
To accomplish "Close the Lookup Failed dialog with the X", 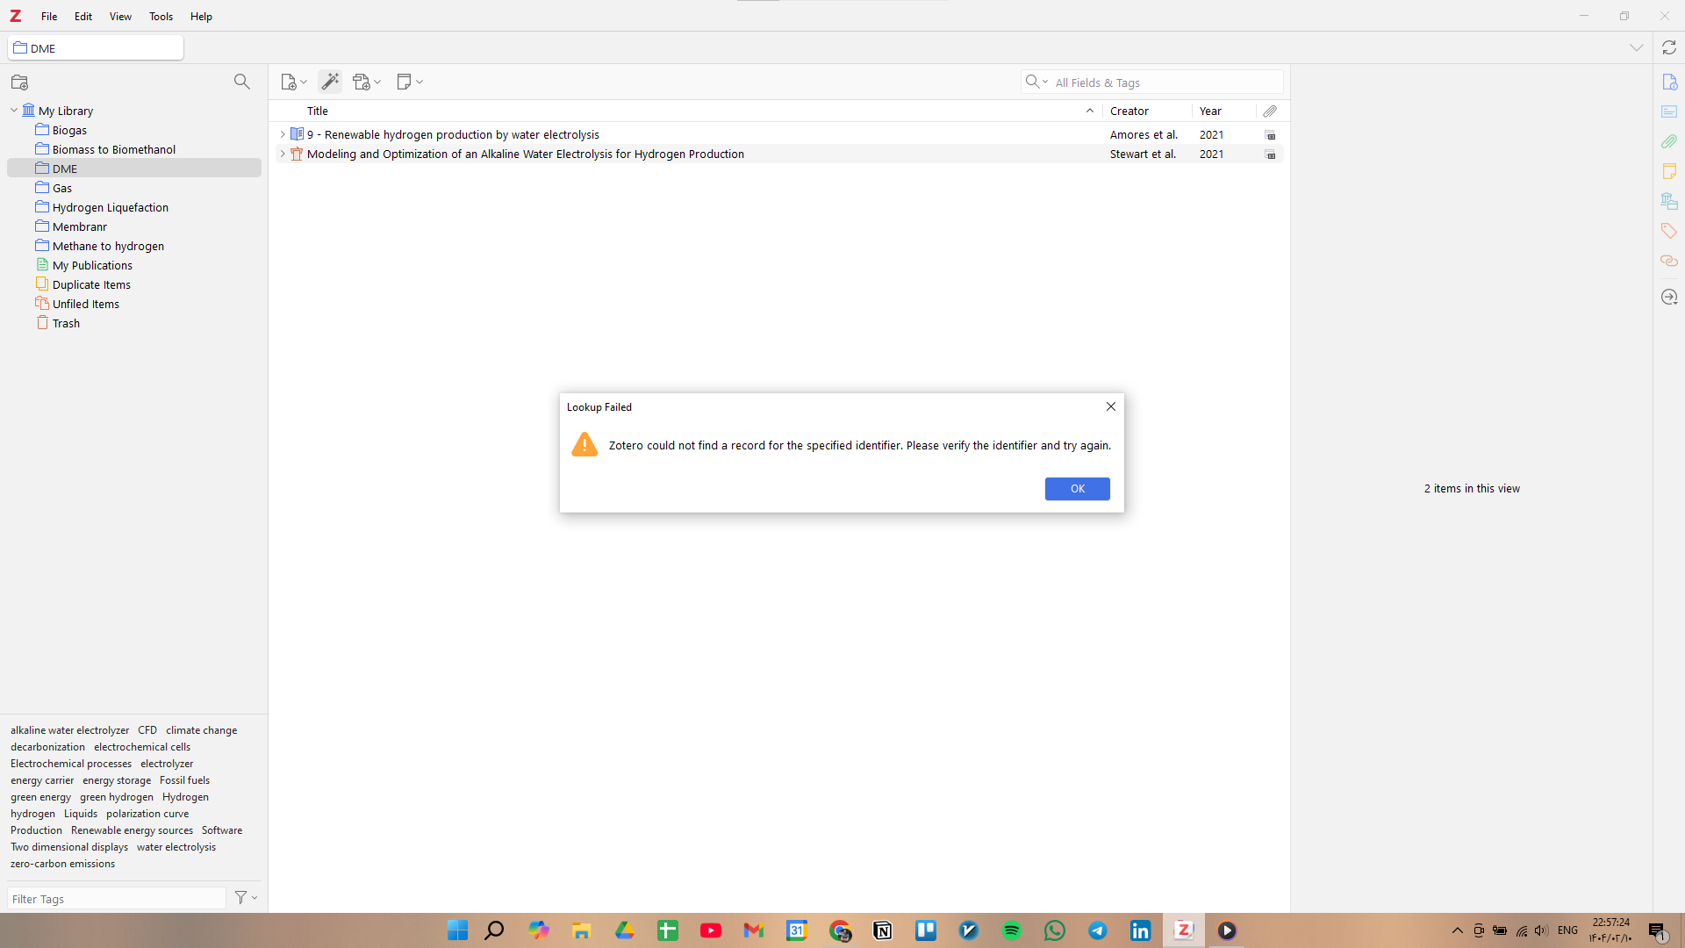I will (1110, 406).
